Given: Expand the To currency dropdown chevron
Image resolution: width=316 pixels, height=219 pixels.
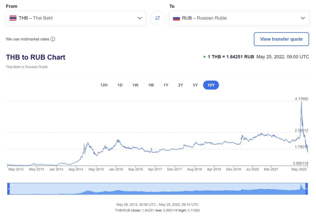Looking at the screenshot, I should click(x=303, y=18).
